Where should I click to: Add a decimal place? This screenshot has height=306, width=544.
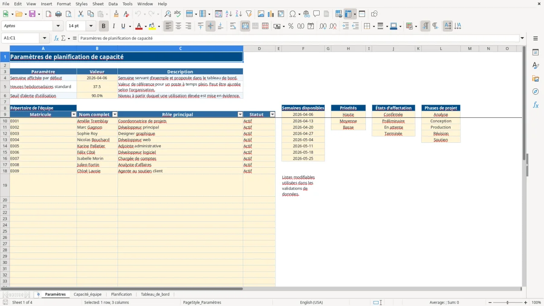(322, 26)
